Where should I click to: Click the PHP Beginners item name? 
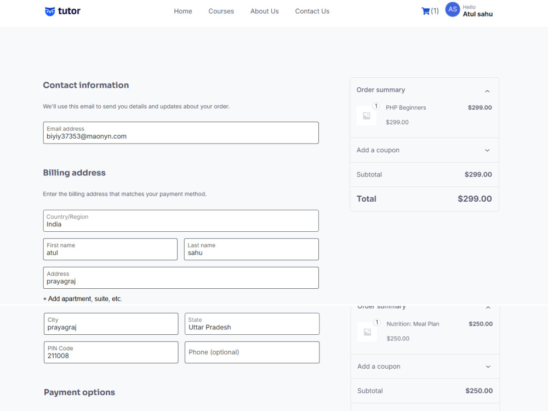pos(406,107)
